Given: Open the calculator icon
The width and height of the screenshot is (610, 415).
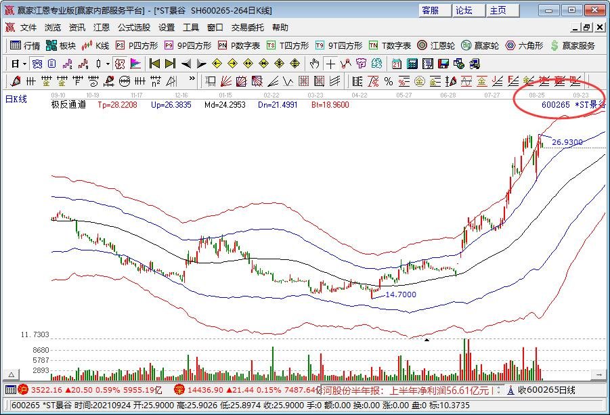Looking at the screenshot, I should 412,64.
